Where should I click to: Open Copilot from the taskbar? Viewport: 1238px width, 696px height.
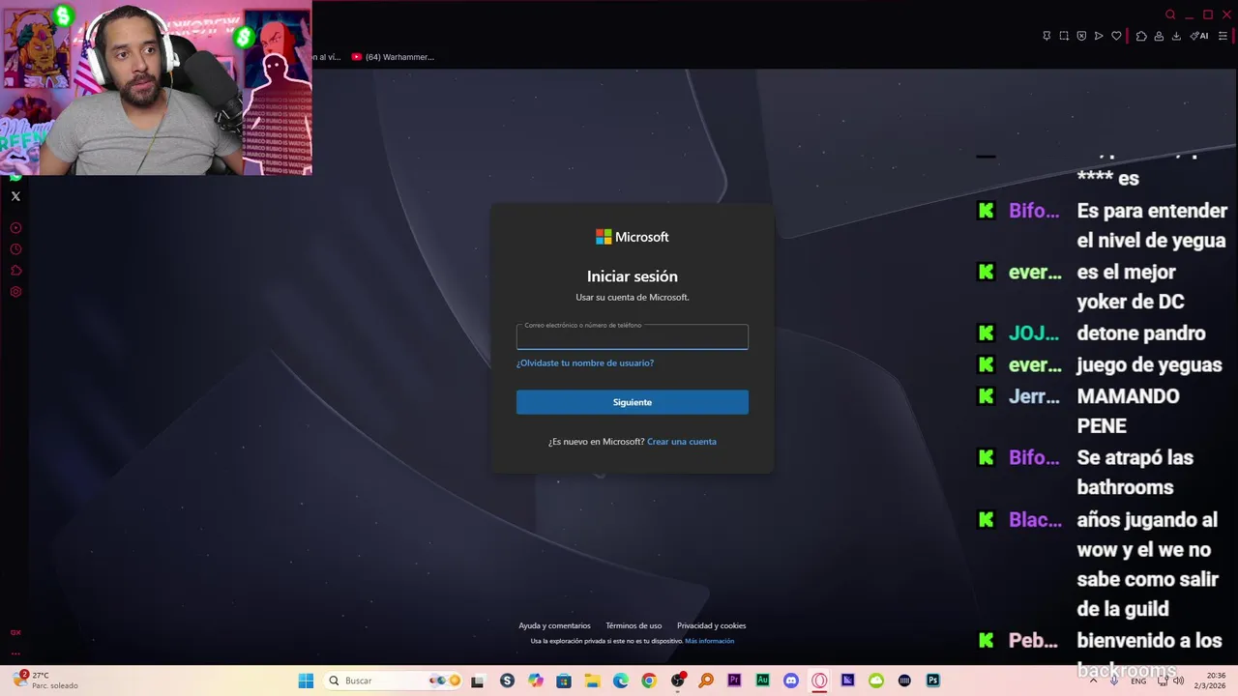pyautogui.click(x=536, y=681)
